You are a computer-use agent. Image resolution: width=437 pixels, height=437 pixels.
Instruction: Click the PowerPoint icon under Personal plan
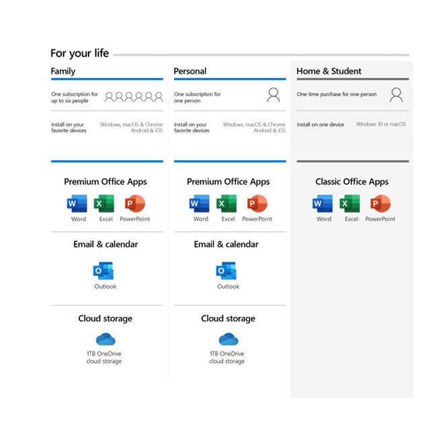point(257,204)
